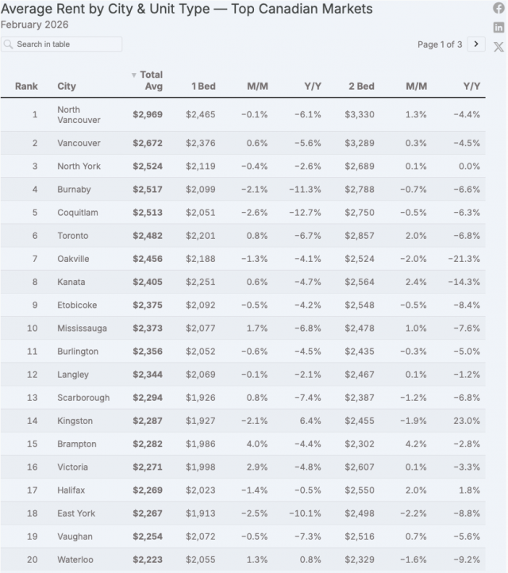Click the last Y/Y column header
The width and height of the screenshot is (508, 573).
coord(471,86)
